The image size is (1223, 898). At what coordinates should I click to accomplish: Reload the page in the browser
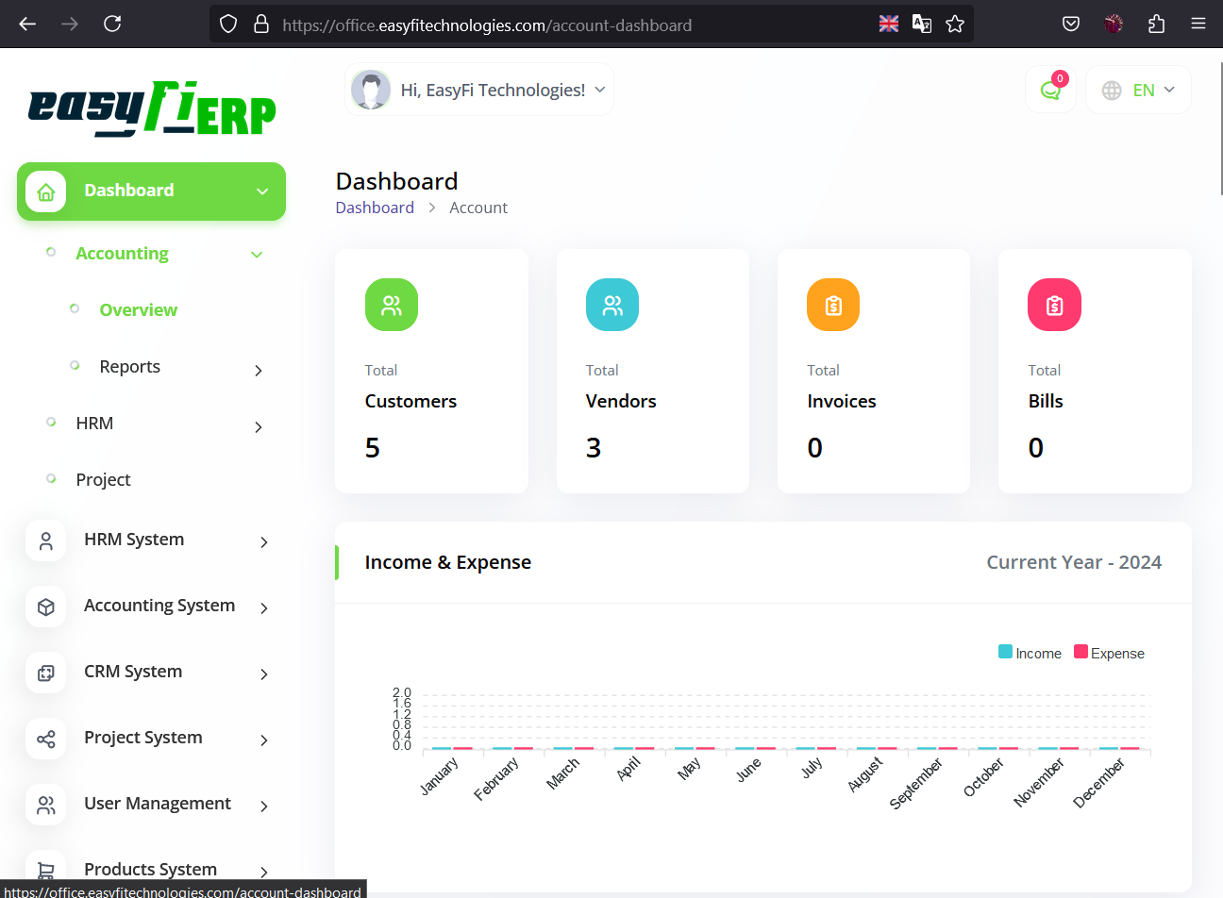pyautogui.click(x=112, y=24)
